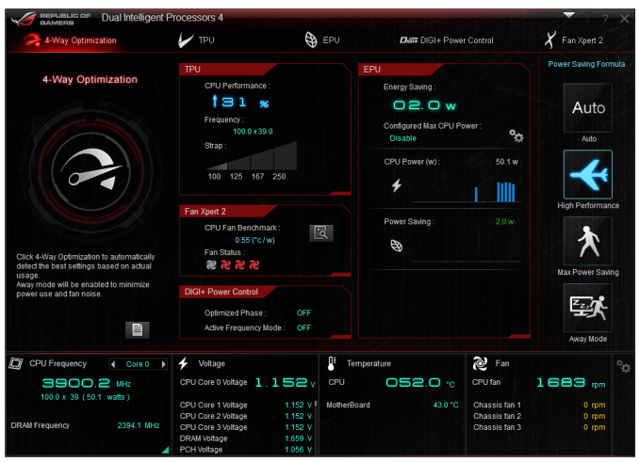Click the first gray fan status icon
Screen dimensions: 639x462
click(211, 264)
